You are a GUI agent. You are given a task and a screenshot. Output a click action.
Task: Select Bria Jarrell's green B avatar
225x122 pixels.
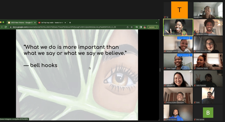click(208, 113)
